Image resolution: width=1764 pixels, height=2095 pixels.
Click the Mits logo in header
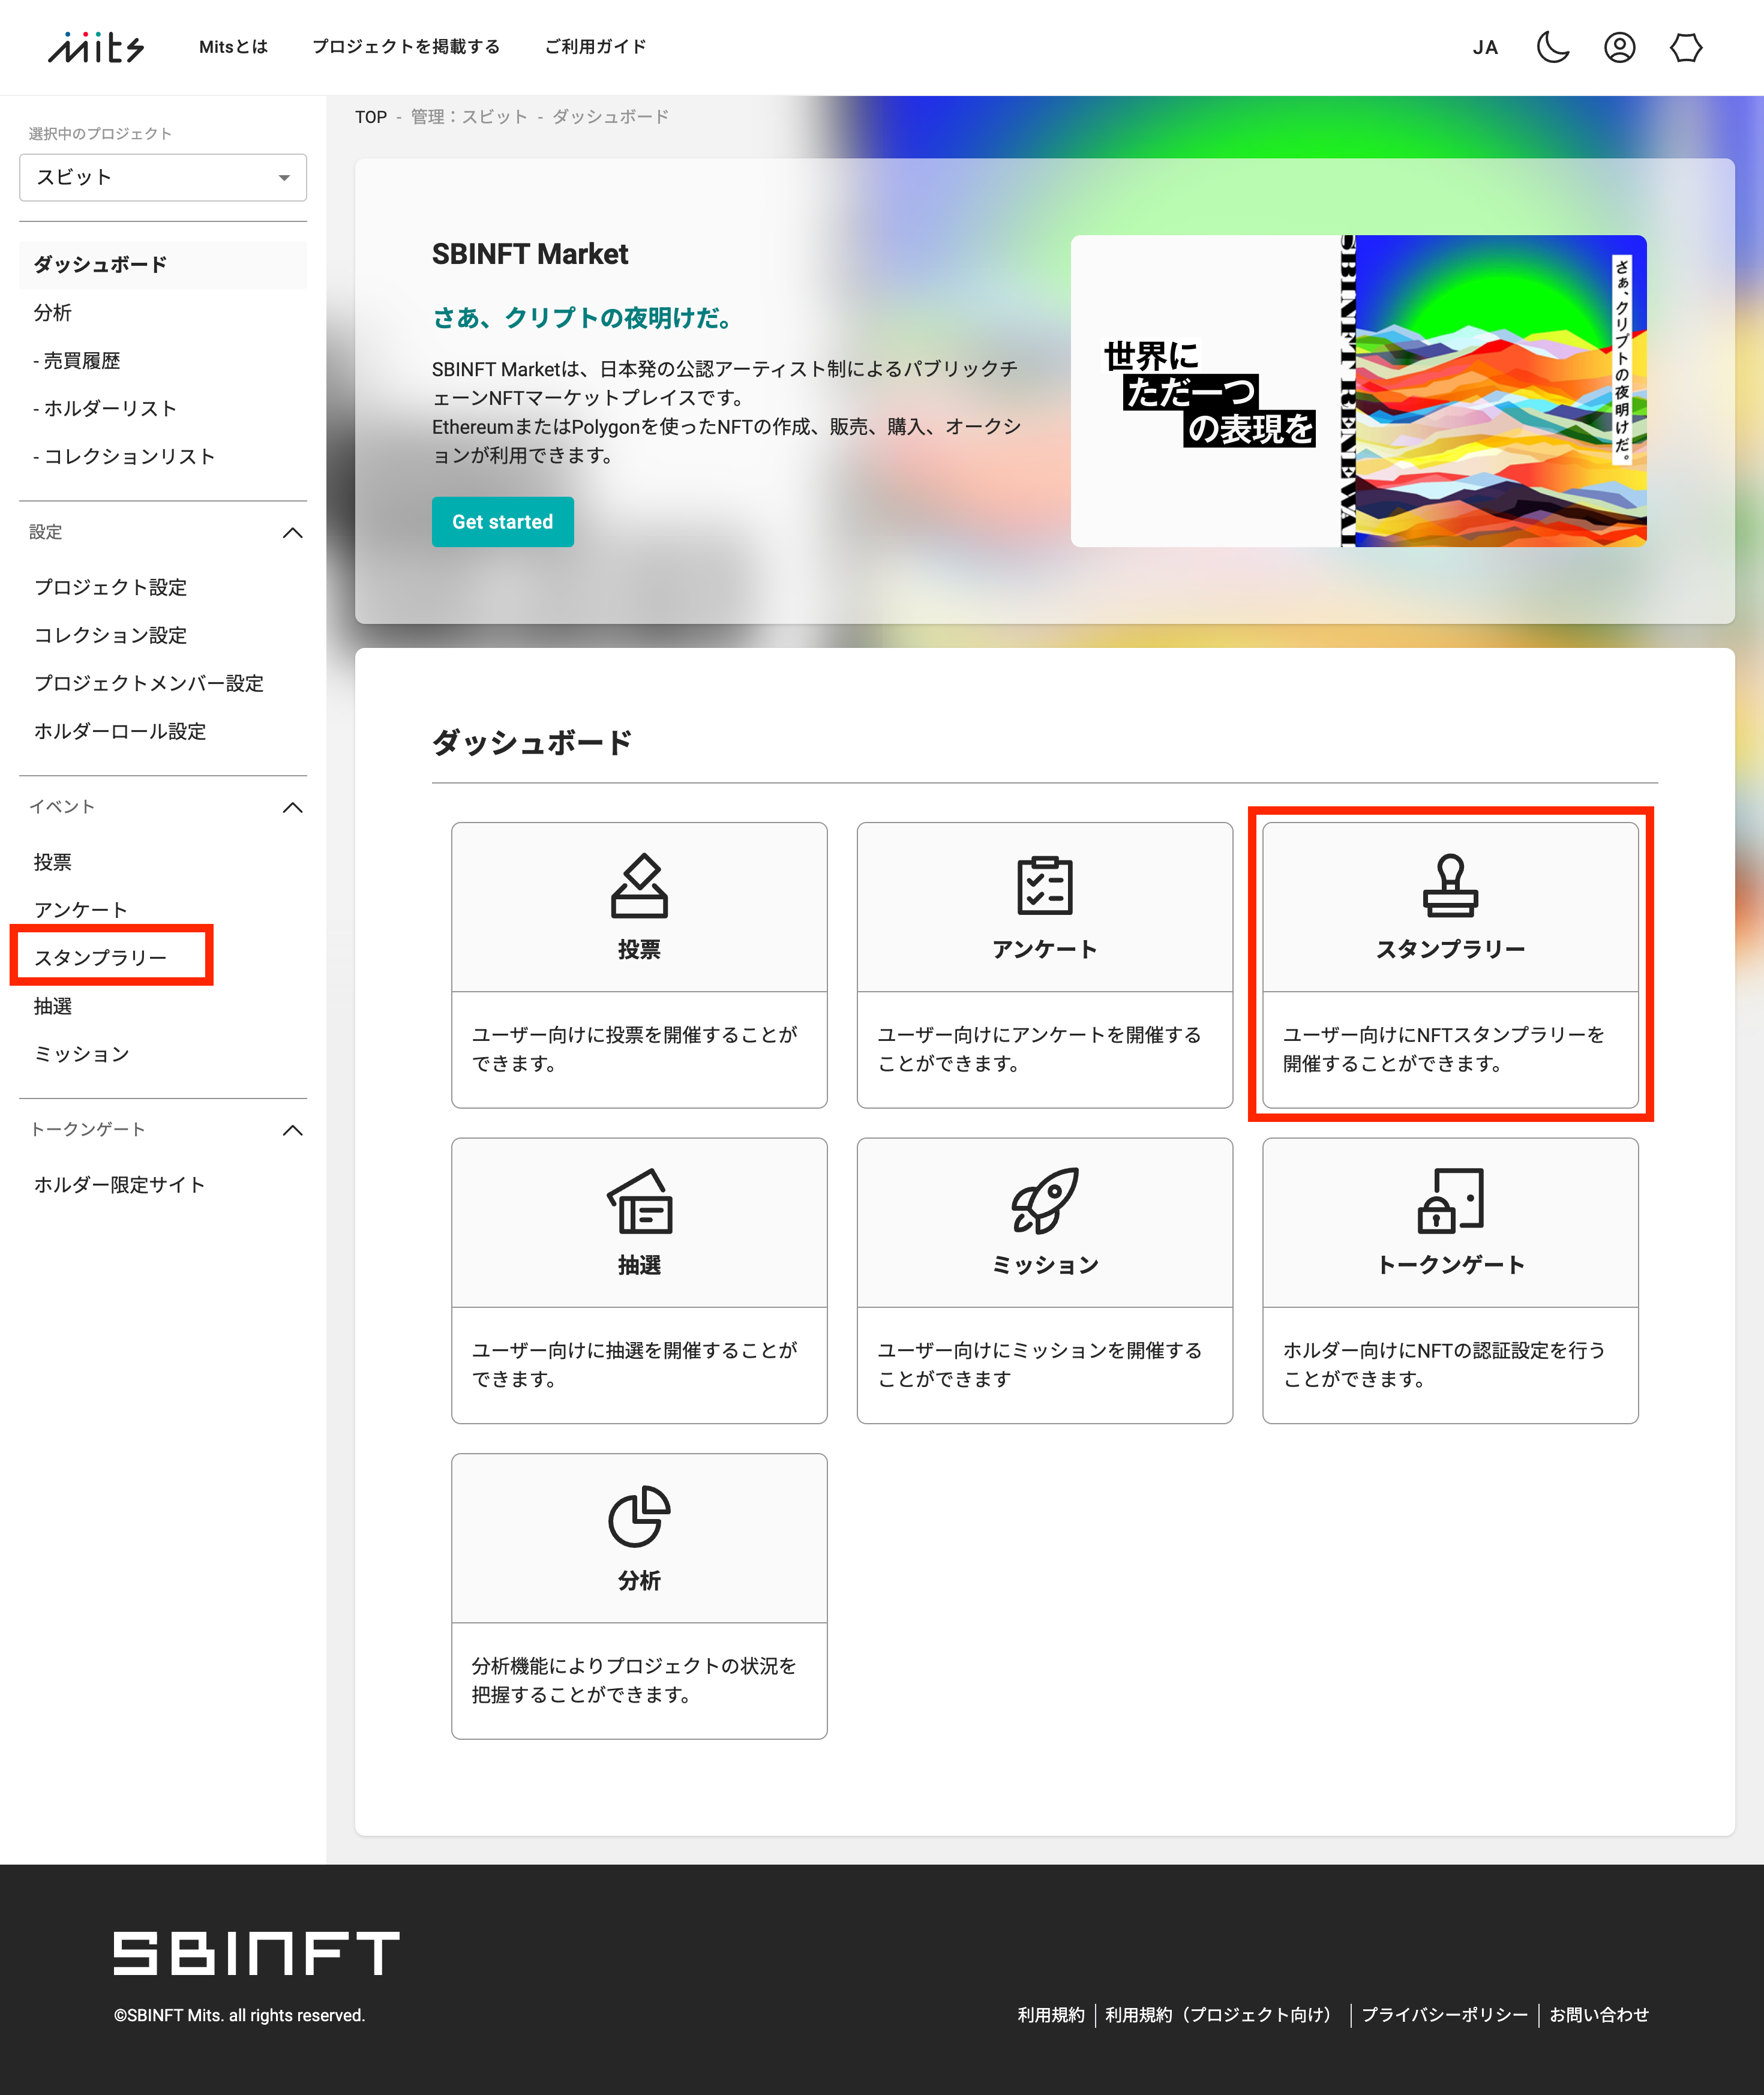click(x=96, y=47)
